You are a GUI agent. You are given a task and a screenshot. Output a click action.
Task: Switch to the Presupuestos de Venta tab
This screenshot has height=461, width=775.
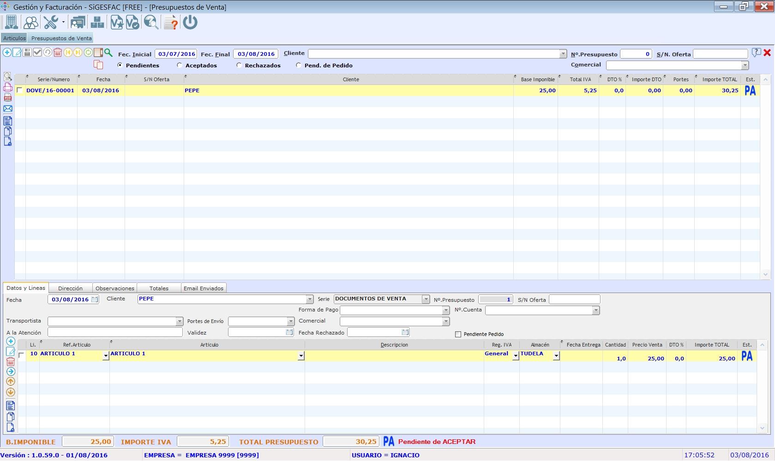61,38
